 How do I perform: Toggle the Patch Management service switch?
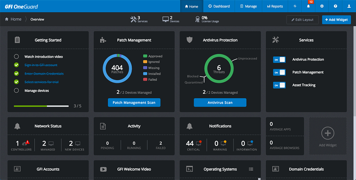[x=279, y=72]
